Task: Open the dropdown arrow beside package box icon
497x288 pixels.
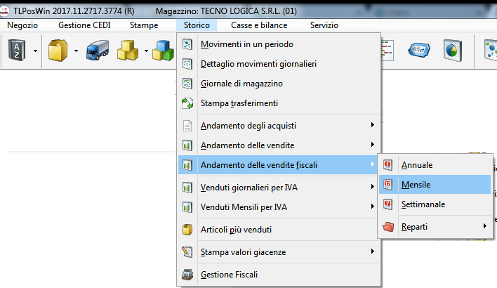Action: 74,50
